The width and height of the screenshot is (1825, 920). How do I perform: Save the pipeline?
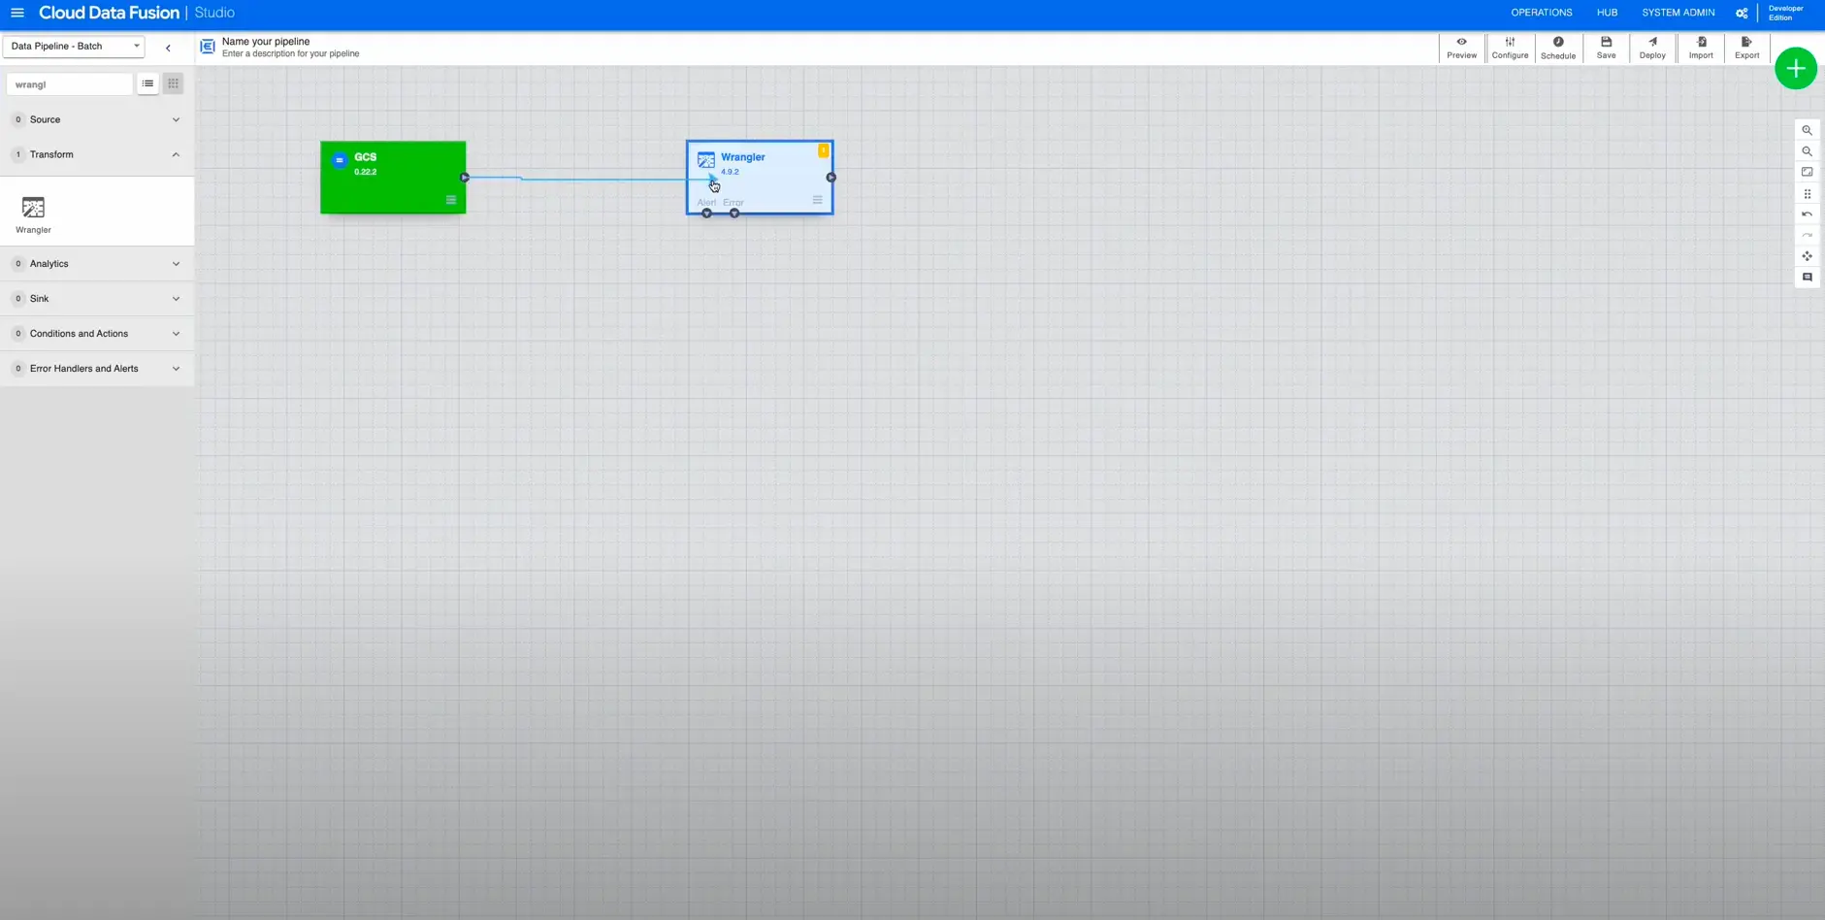(1606, 48)
